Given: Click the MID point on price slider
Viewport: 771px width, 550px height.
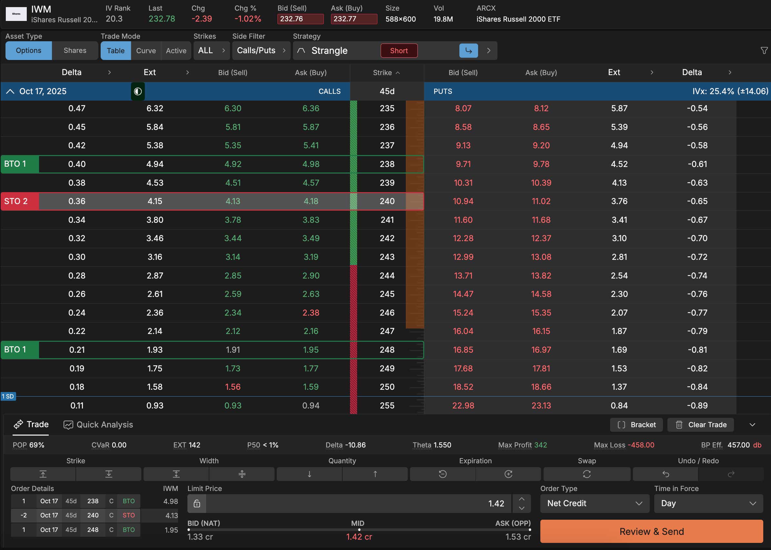Looking at the screenshot, I should 359,530.
